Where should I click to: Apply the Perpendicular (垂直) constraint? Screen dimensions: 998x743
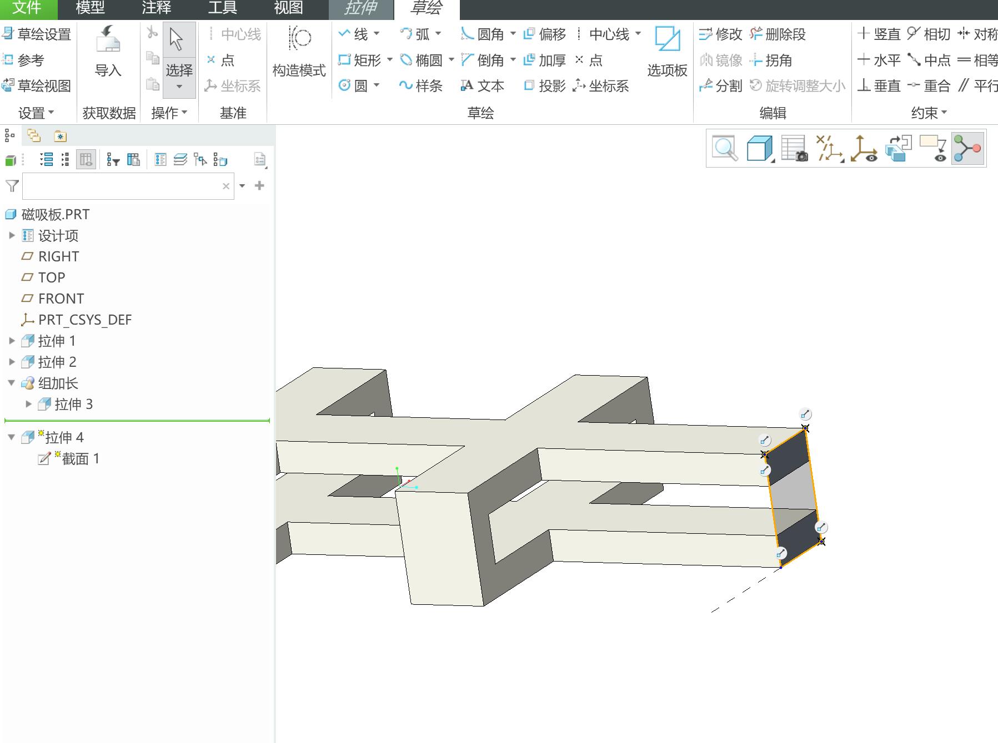(x=879, y=85)
